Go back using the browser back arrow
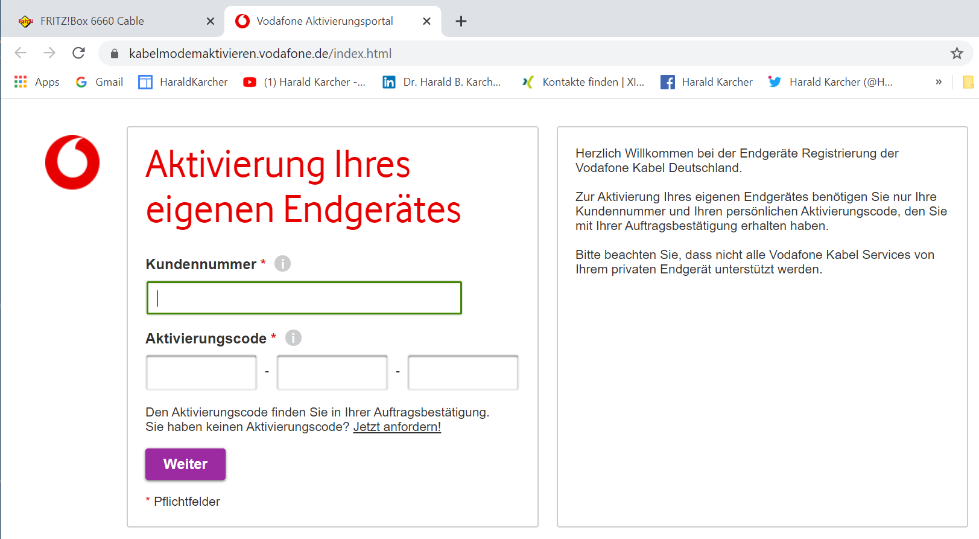Image resolution: width=979 pixels, height=539 pixels. coord(21,53)
